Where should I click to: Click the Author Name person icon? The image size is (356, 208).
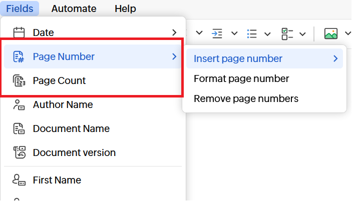[19, 104]
